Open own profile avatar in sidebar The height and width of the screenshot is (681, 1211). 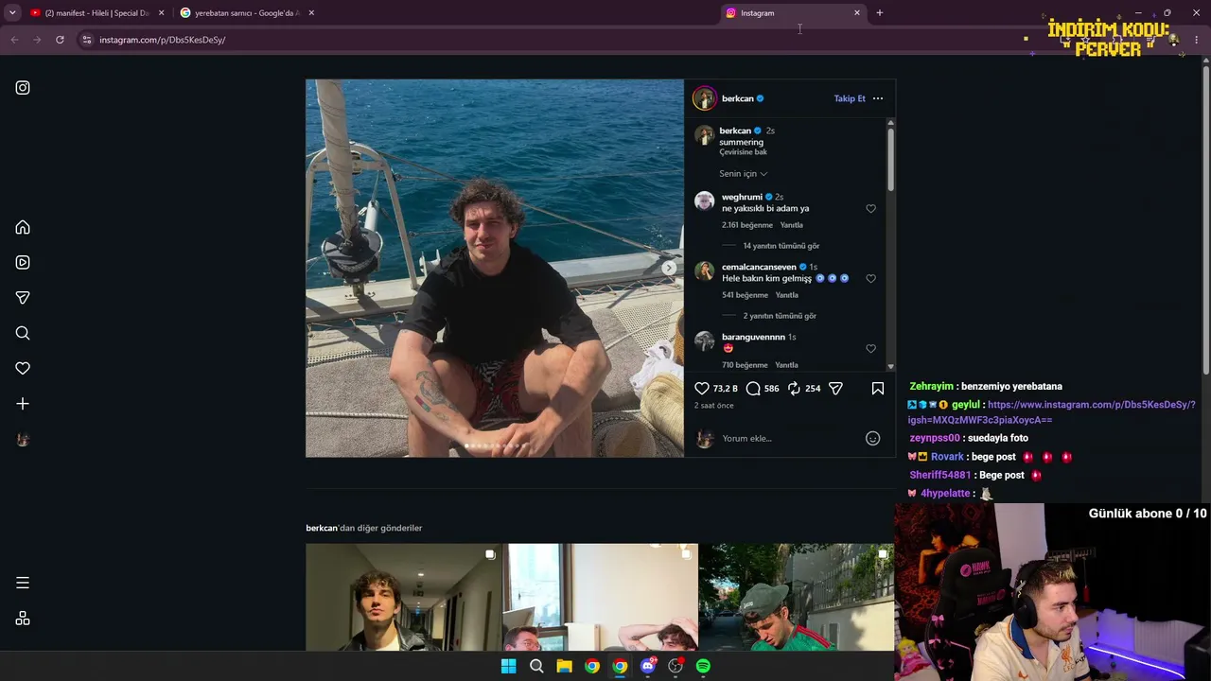(x=23, y=439)
